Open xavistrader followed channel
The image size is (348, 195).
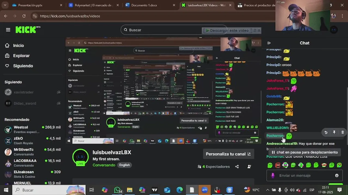[x=24, y=92]
